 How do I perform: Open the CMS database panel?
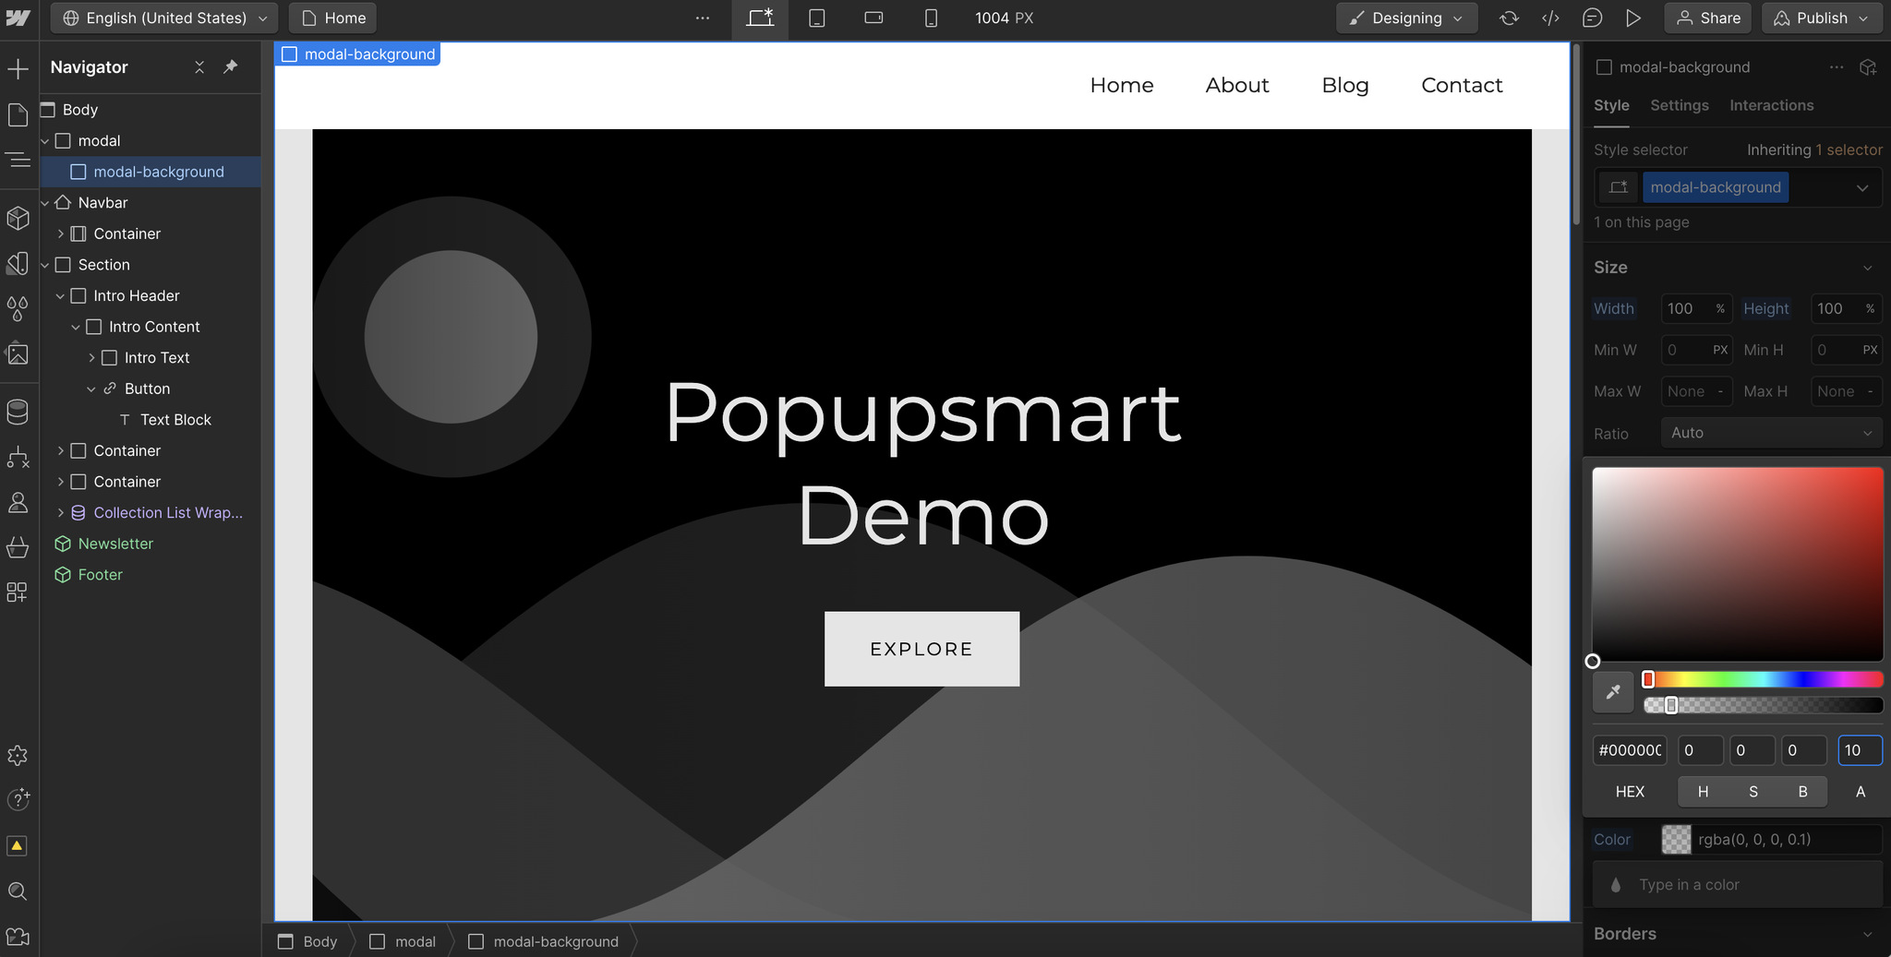[18, 412]
